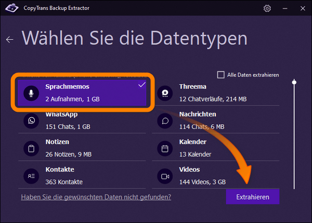Click the Sprachmemos microphone icon
The height and width of the screenshot is (223, 312).
click(31, 93)
